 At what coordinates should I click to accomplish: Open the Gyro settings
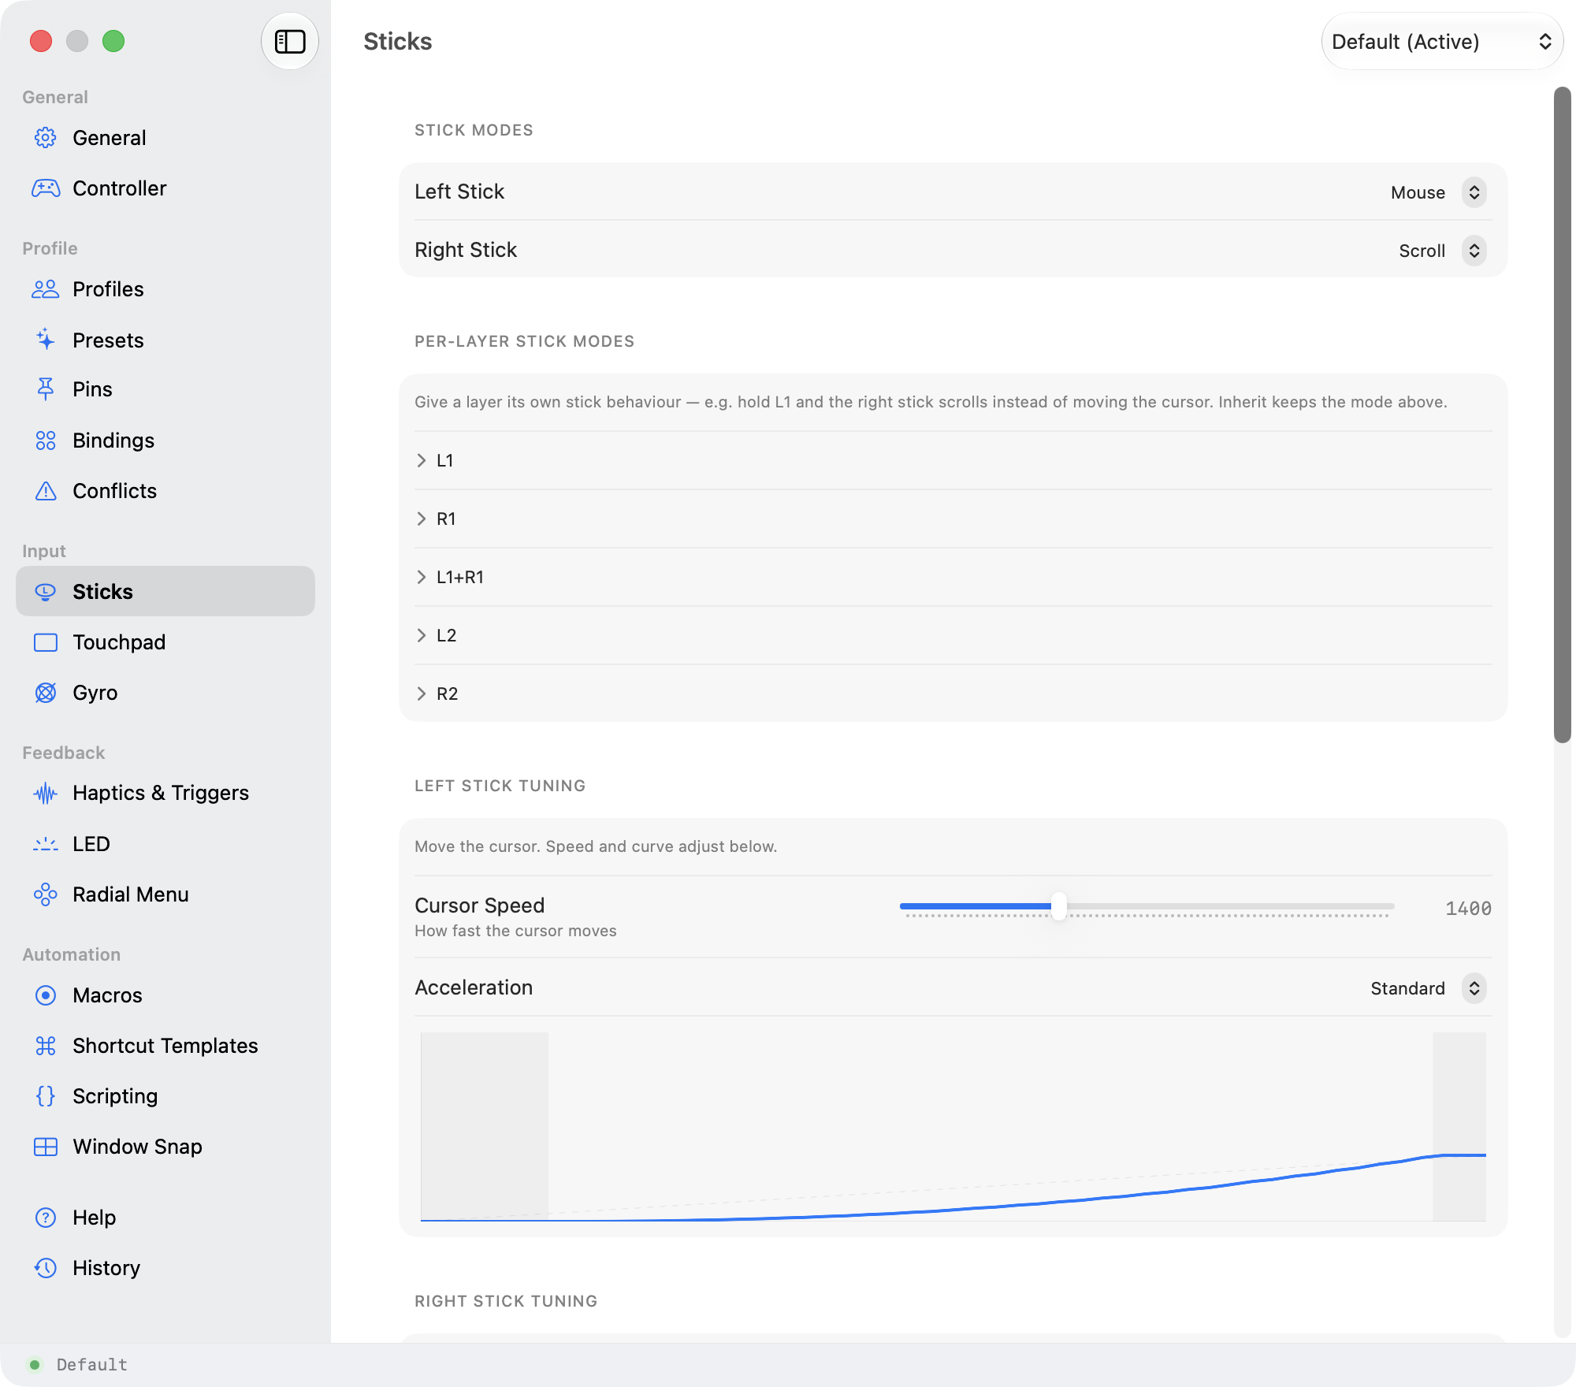165,693
